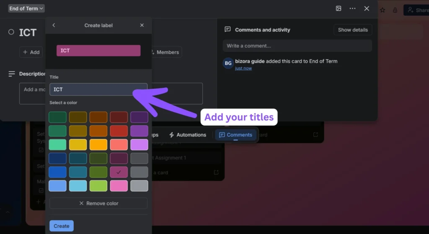Open the End of Term list dropdown
429x234 pixels.
[26, 8]
